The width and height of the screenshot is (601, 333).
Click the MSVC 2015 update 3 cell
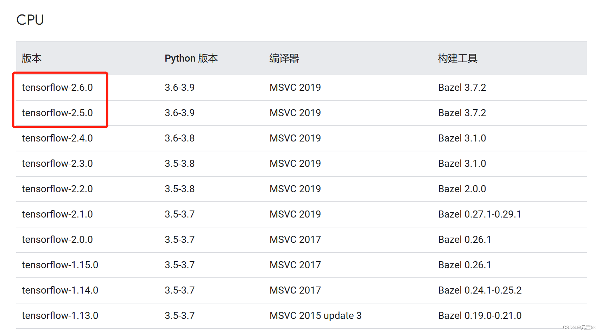click(315, 315)
